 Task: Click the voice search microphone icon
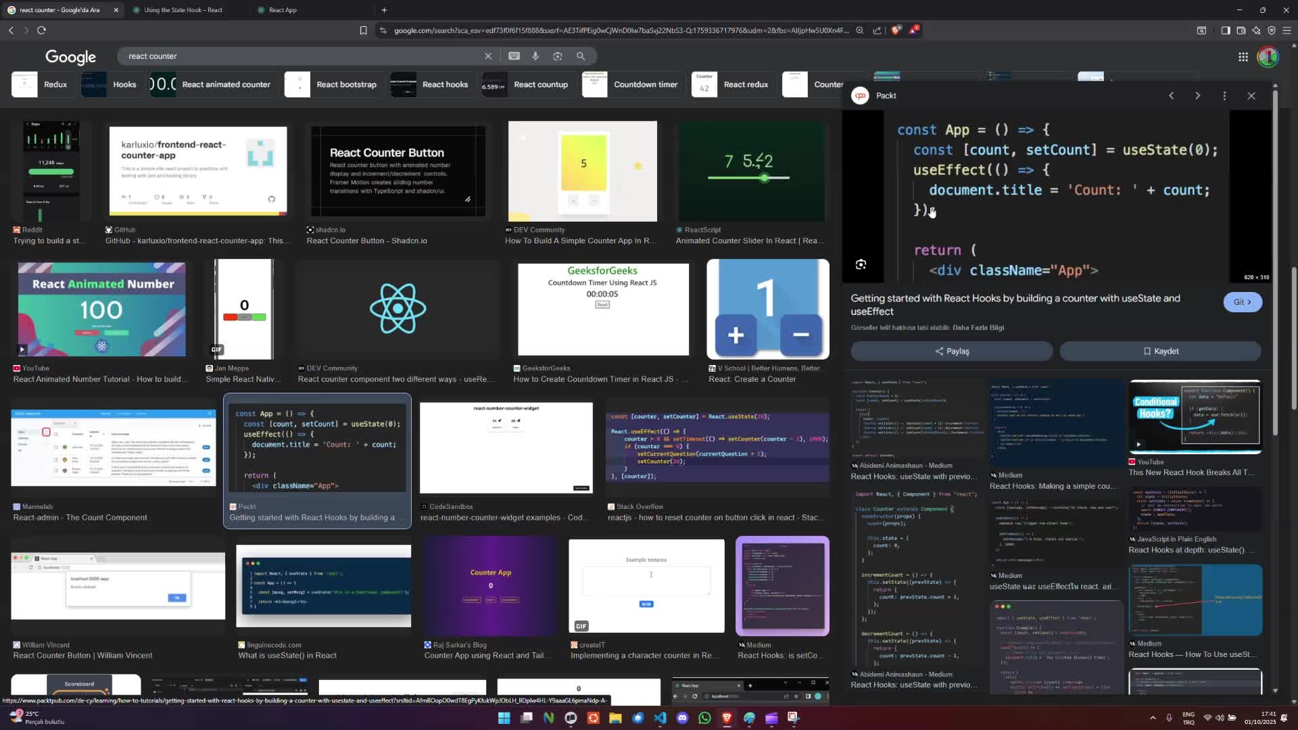[x=535, y=56]
